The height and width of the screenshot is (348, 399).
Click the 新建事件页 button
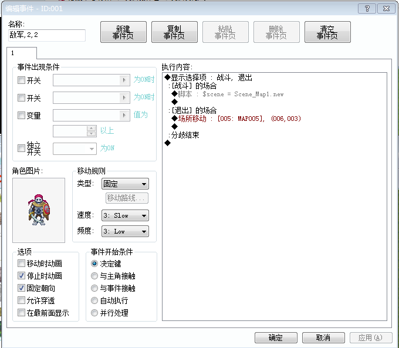click(x=123, y=32)
